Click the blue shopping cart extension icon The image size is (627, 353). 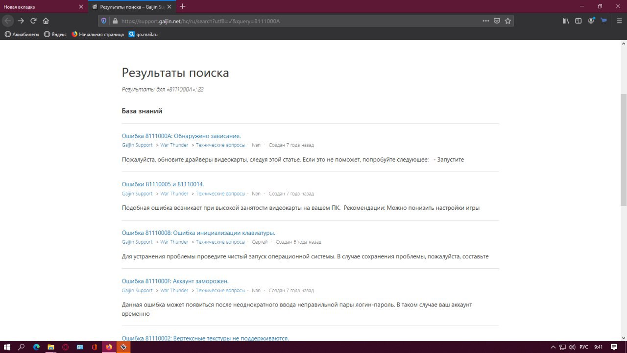tap(604, 21)
